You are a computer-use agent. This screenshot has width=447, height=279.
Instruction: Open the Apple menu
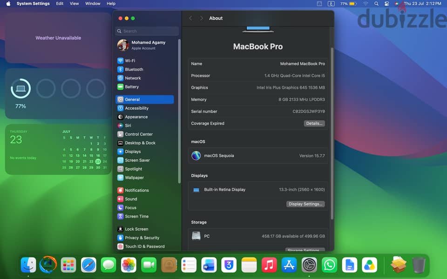(8, 4)
